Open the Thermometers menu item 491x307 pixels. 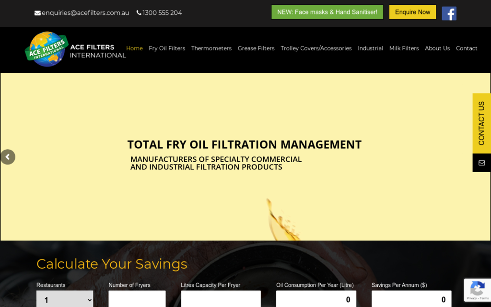pyautogui.click(x=211, y=48)
